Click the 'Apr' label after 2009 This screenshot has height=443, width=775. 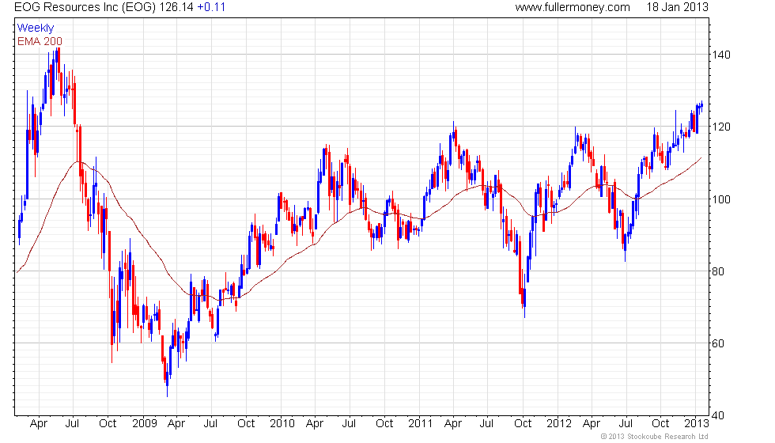coord(176,424)
